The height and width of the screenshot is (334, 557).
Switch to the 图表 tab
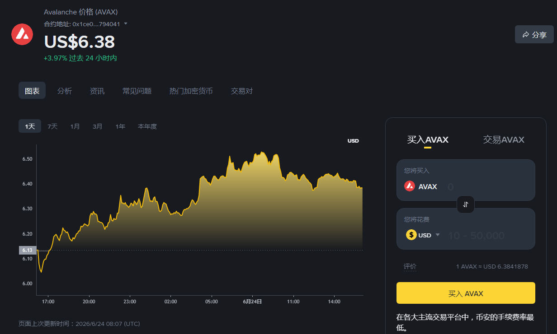coord(32,91)
